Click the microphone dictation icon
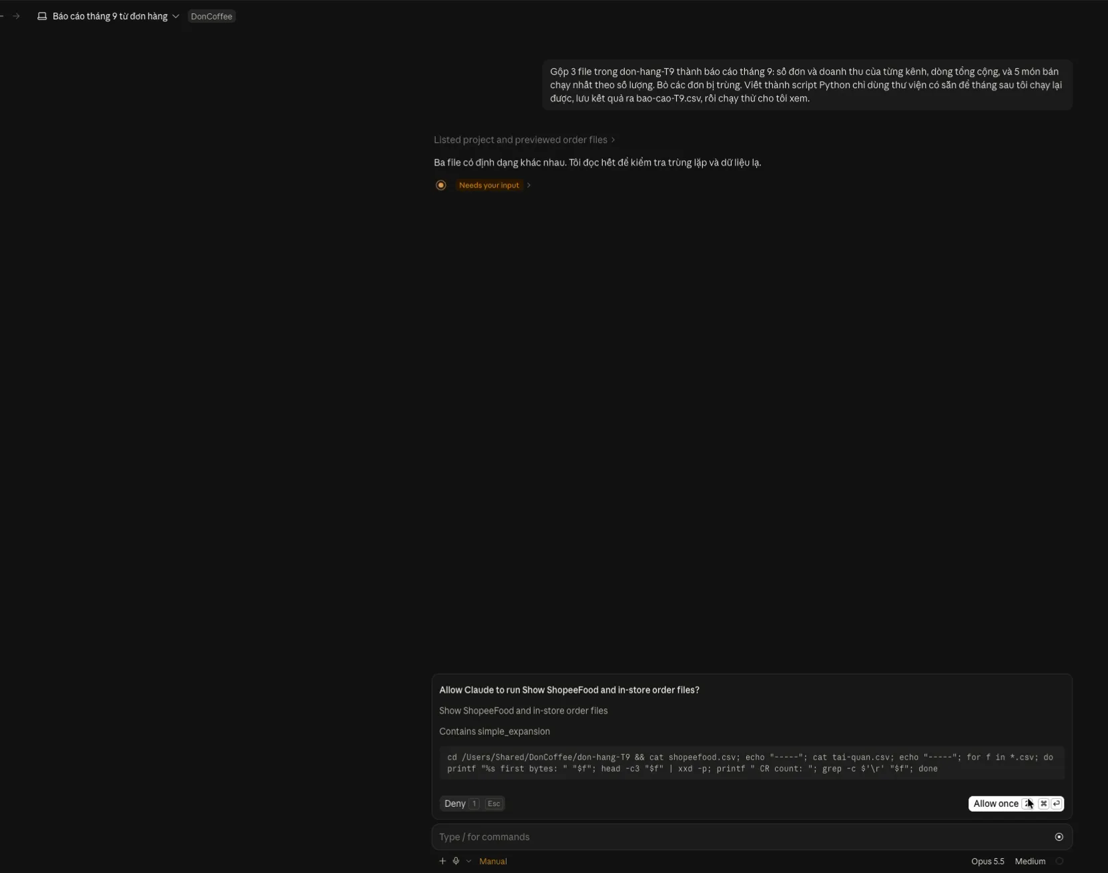 tap(456, 861)
